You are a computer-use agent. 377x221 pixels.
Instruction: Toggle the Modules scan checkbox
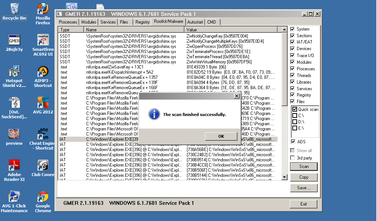point(292,62)
